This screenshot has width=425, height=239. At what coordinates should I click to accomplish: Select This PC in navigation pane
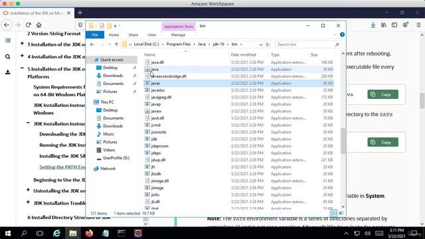[107, 102]
